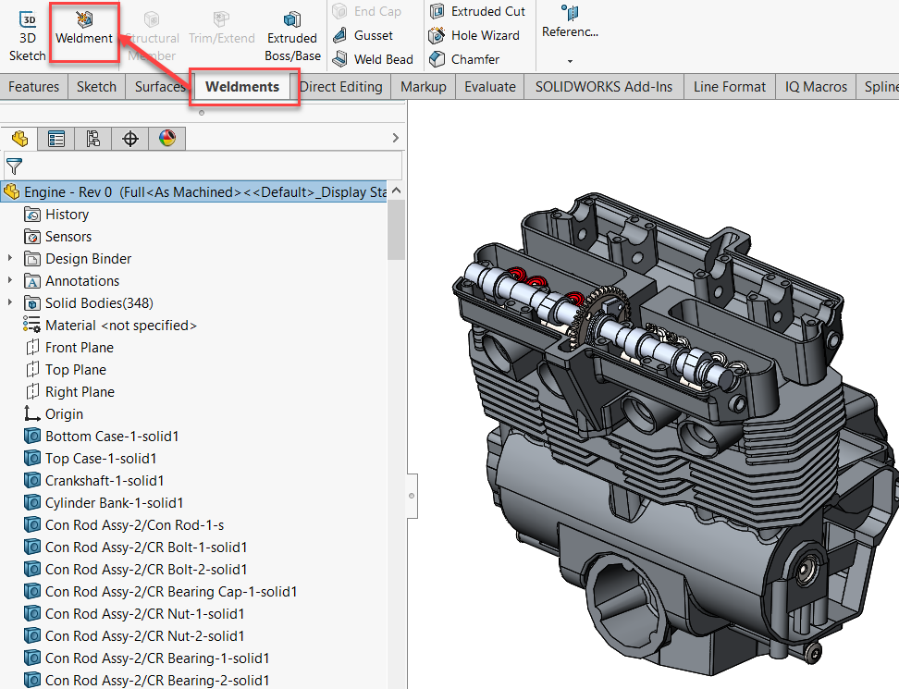Image resolution: width=899 pixels, height=689 pixels.
Task: Select Con Rod Assy-2/CR Bolt-1-solid1
Action: pyautogui.click(x=135, y=548)
